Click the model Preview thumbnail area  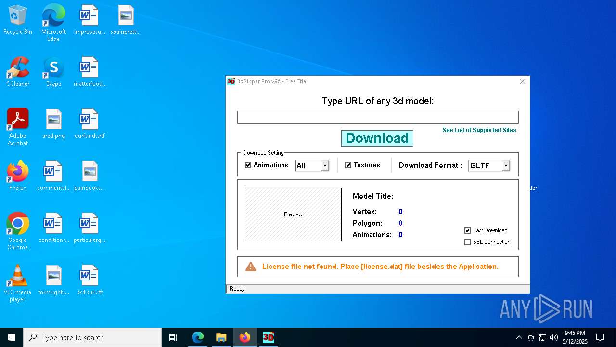point(293,214)
